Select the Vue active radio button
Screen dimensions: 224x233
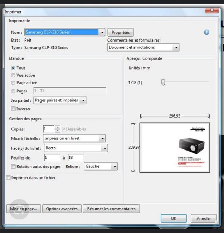pos(13,75)
